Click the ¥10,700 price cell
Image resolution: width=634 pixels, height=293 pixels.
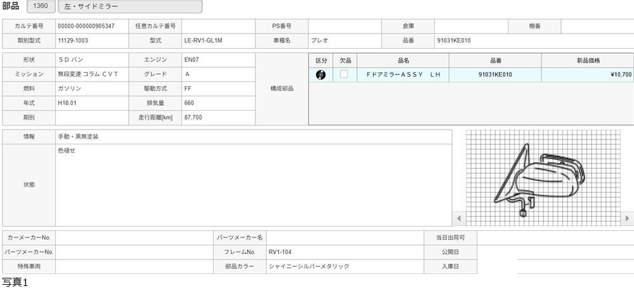click(588, 75)
